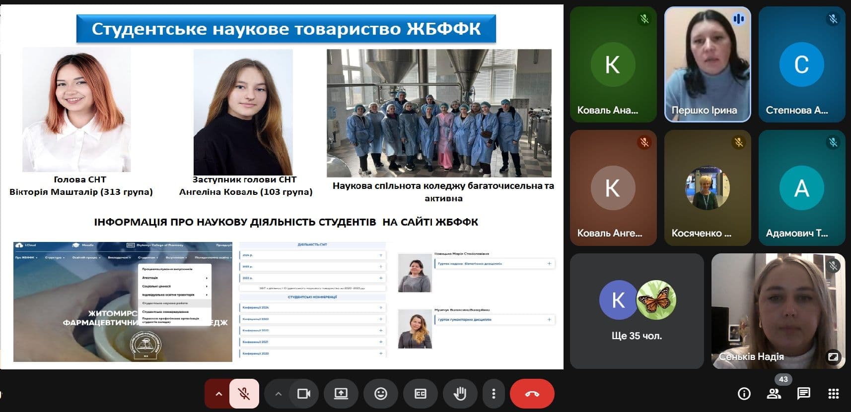This screenshot has width=851, height=412.
Task: Click the caption Заступник голови СНТ
Action: click(244, 179)
